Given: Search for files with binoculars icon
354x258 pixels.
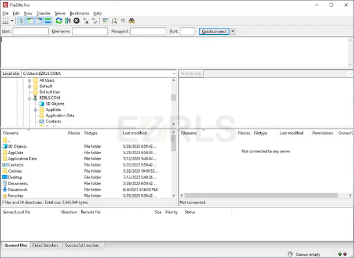Looking at the screenshot, I should (x=132, y=21).
